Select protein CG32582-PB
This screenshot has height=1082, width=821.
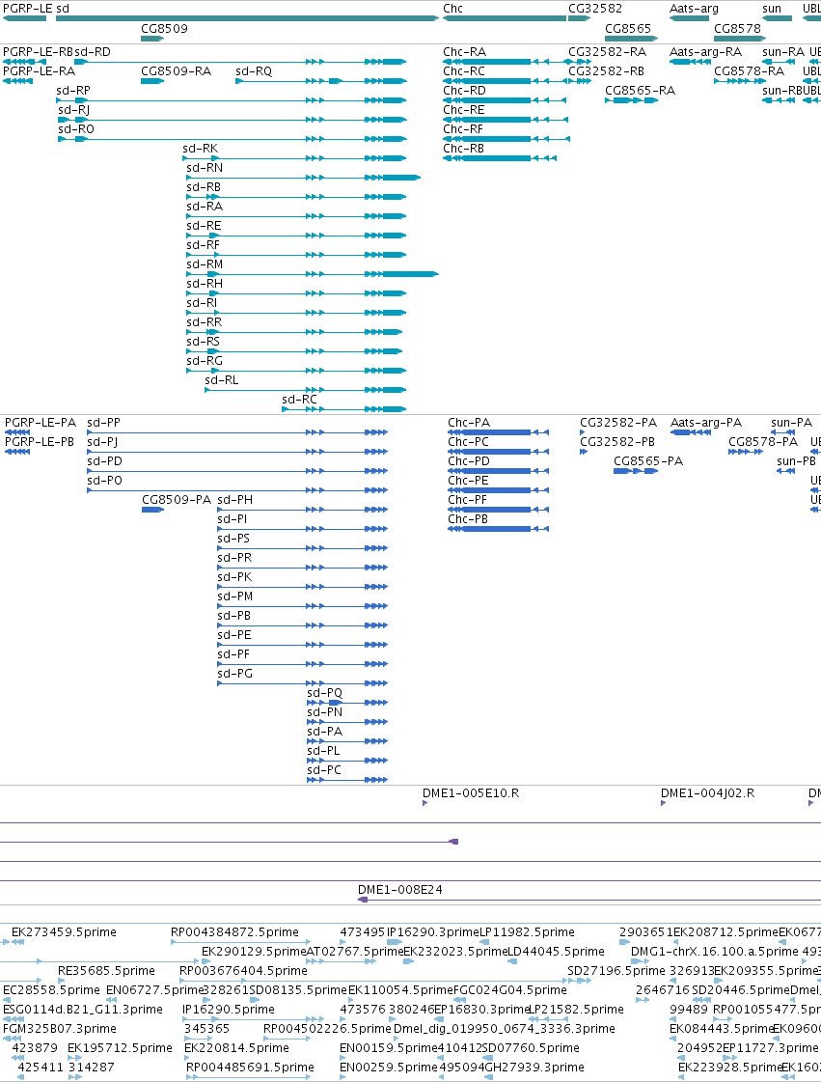pyautogui.click(x=584, y=452)
